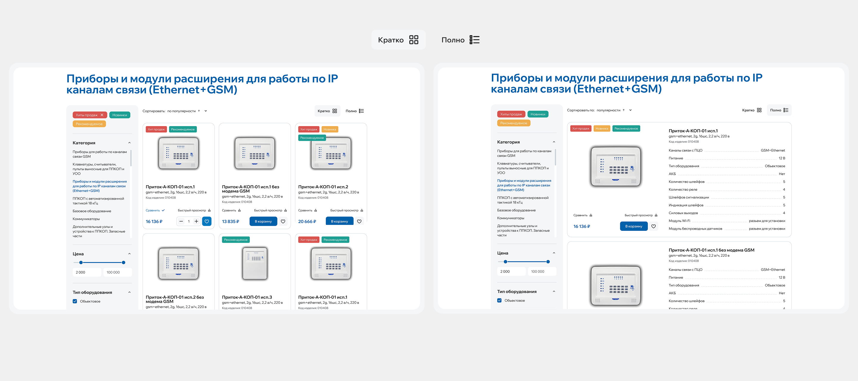The height and width of the screenshot is (381, 858).
Task: Click minimum price slider handle in right catalog
Action: coord(505,262)
